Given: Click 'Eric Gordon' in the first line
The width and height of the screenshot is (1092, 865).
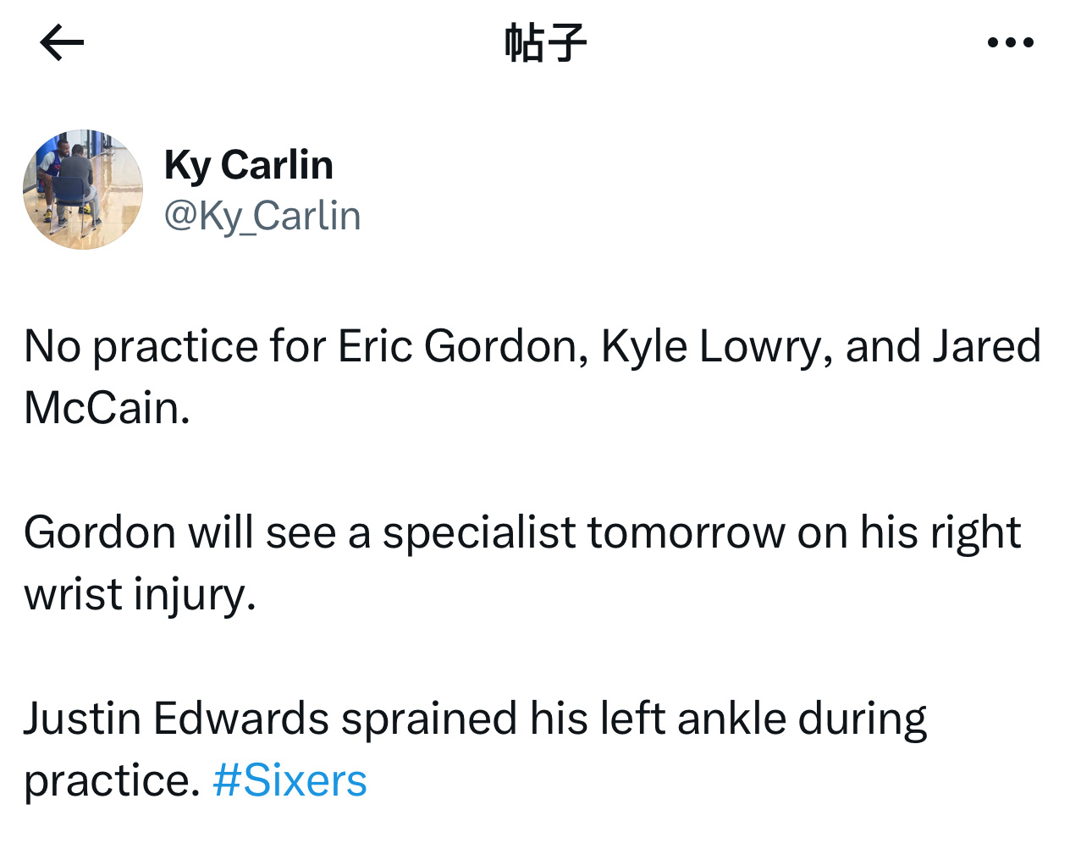Looking at the screenshot, I should tap(457, 346).
